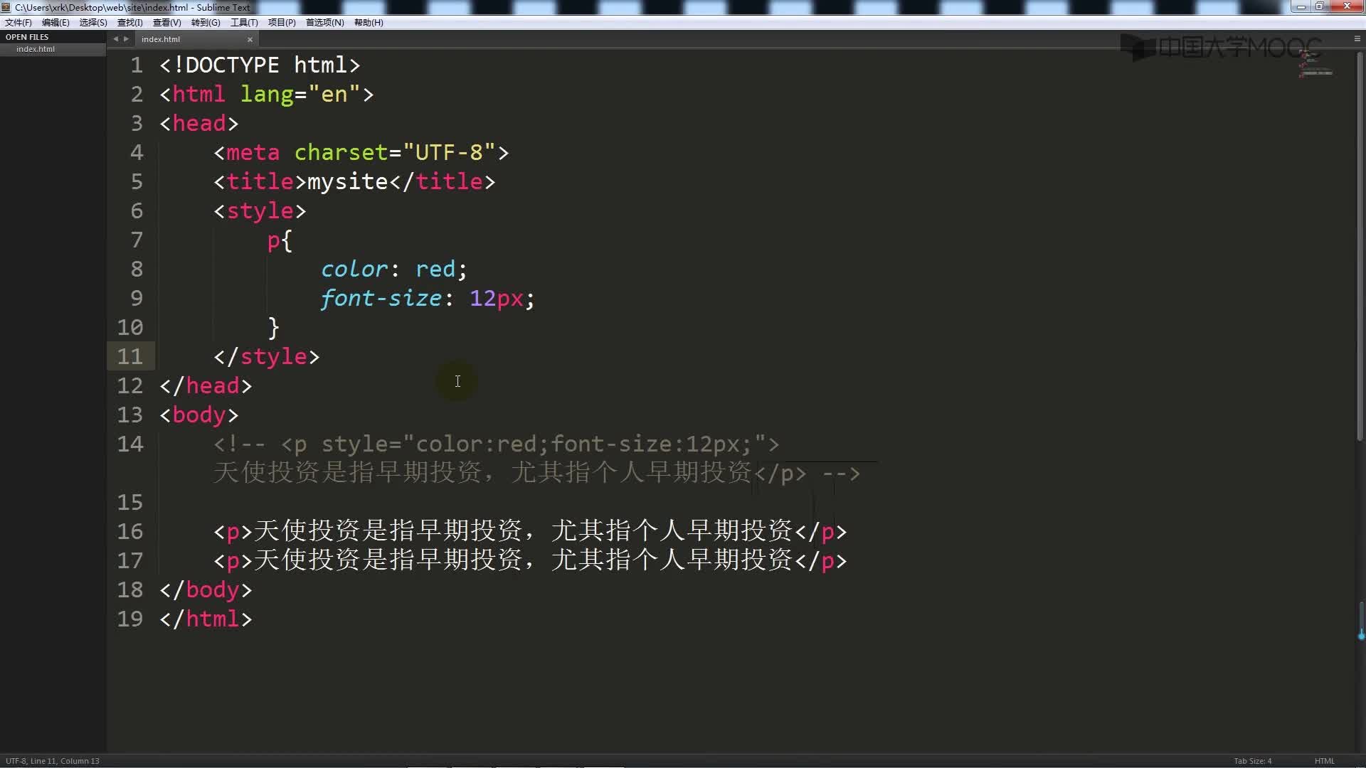The width and height of the screenshot is (1366, 768).
Task: Click the opening style tag
Action: [x=260, y=210]
